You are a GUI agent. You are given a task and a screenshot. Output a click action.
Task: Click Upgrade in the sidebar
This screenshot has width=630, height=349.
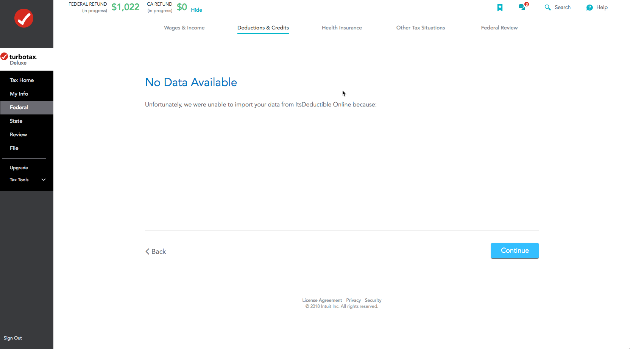[19, 168]
